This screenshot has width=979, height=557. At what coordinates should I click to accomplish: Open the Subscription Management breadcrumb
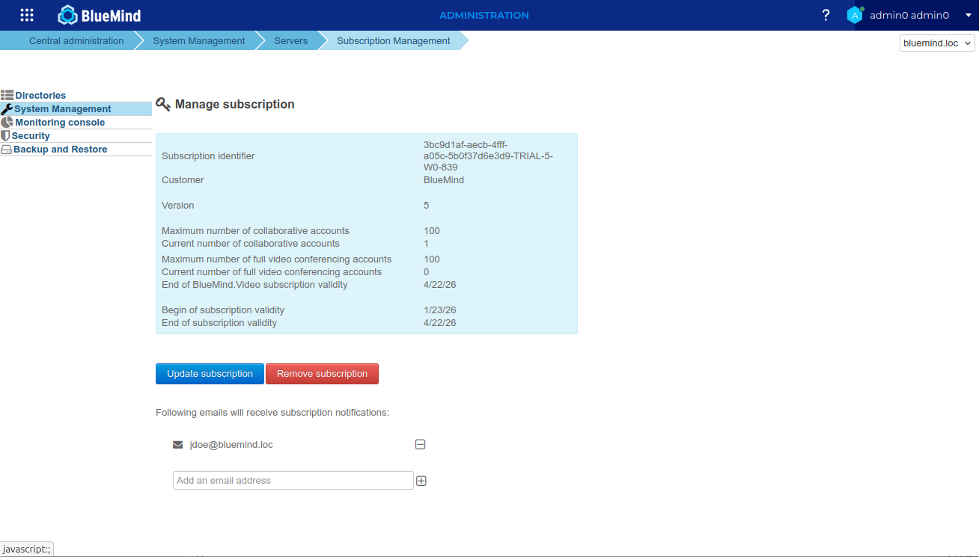pos(393,41)
